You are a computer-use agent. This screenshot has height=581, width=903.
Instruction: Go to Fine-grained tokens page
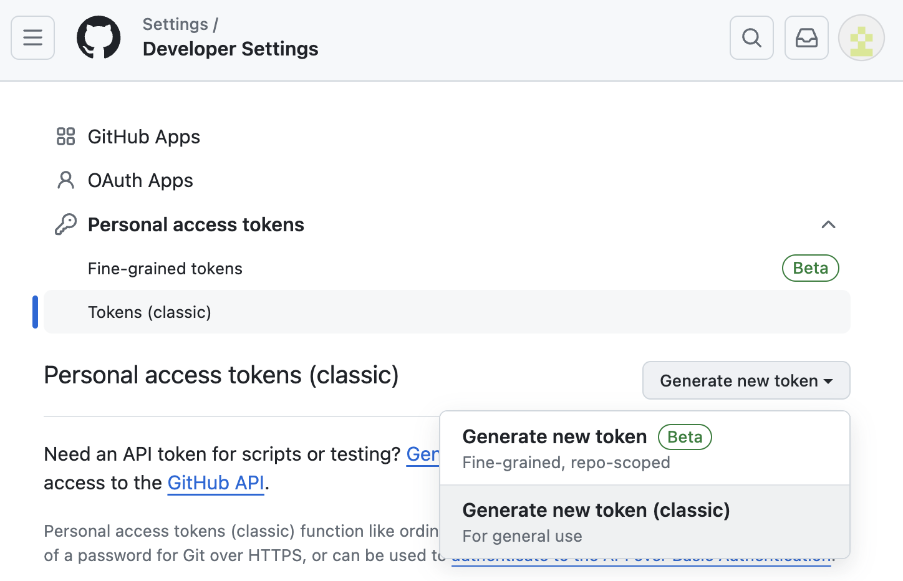[x=165, y=269]
